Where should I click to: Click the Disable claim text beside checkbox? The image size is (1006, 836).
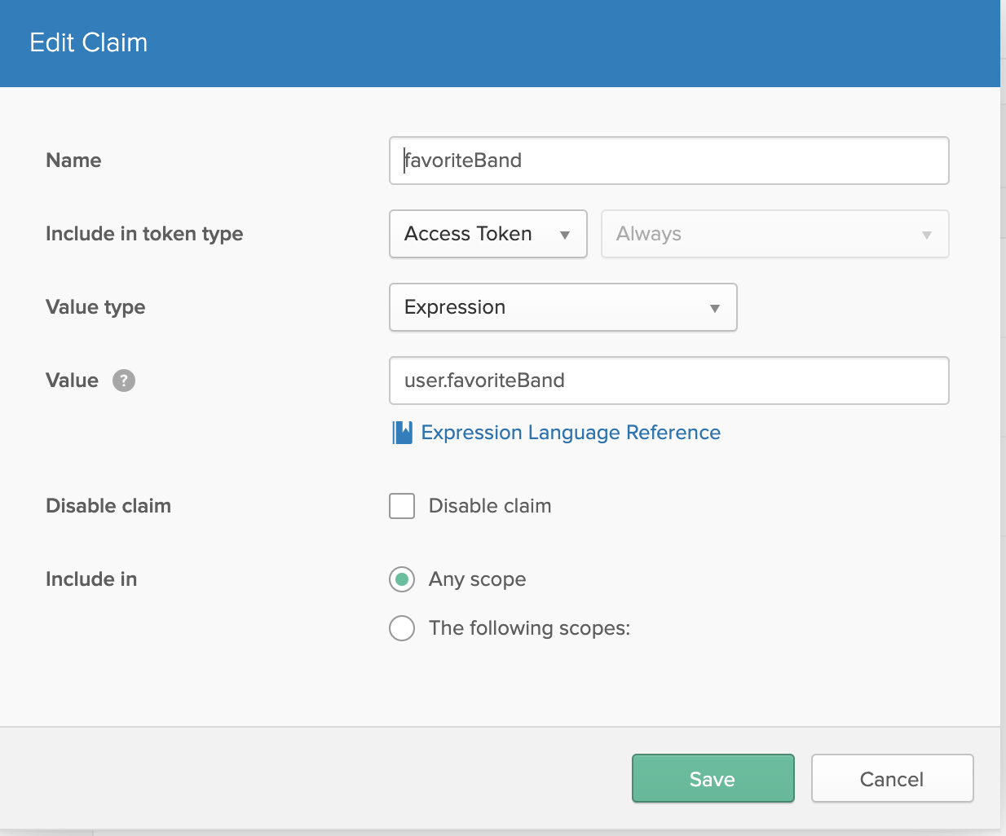(490, 506)
